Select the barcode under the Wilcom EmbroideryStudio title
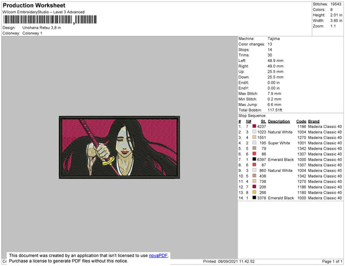This screenshot has height=266, width=345. point(50,19)
